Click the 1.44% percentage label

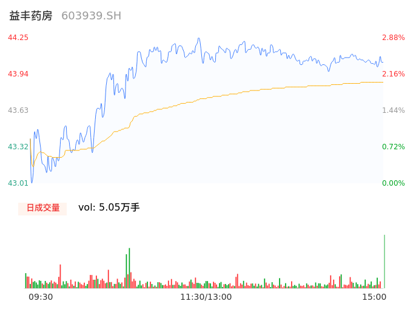point(394,110)
